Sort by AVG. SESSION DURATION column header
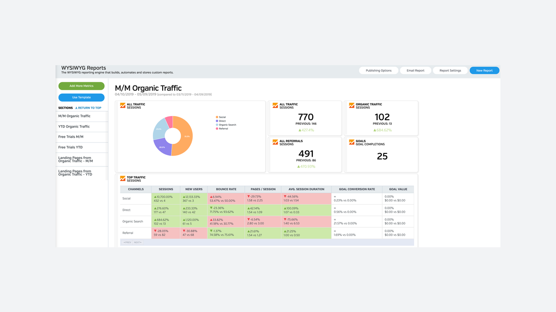556x312 pixels. tap(306, 189)
